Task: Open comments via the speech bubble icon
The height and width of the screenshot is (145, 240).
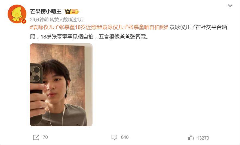Action: click(114, 137)
